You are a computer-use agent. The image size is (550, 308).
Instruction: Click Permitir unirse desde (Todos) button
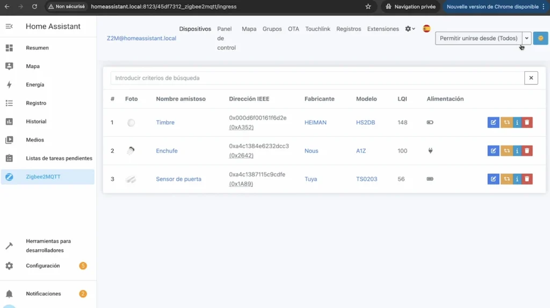[479, 38]
